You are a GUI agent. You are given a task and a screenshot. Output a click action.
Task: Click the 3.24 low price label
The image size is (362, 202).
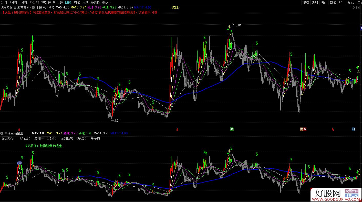(x=117, y=120)
